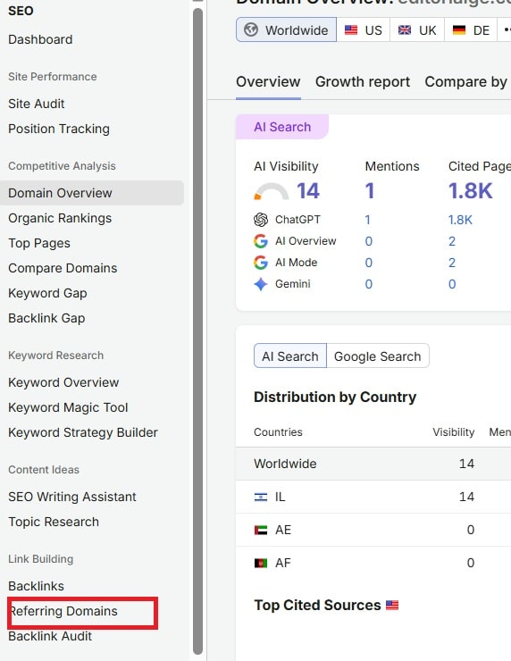
Task: Open Top Pages report
Action: pyautogui.click(x=39, y=243)
